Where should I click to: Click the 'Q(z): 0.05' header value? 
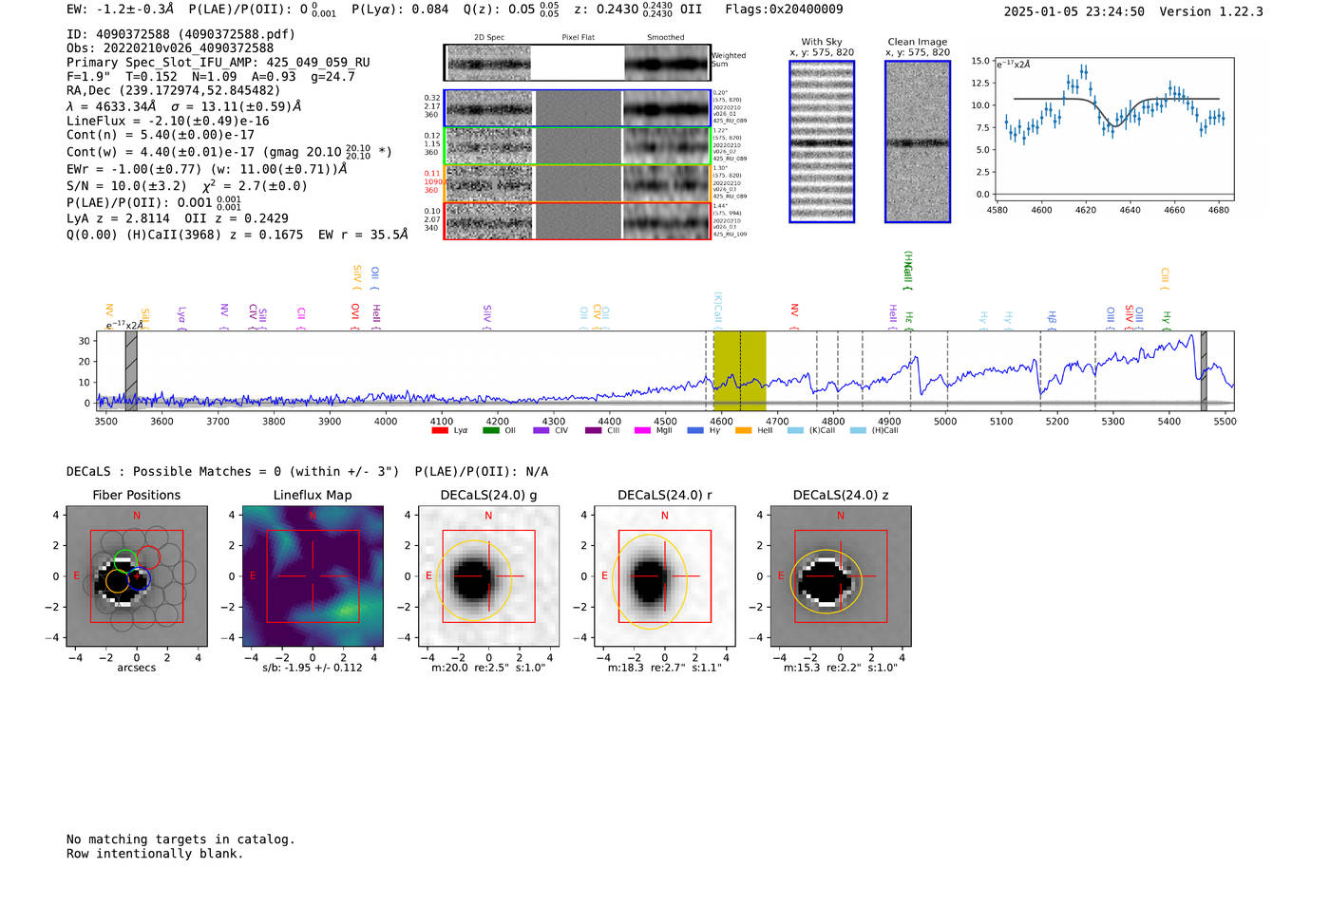511,9
